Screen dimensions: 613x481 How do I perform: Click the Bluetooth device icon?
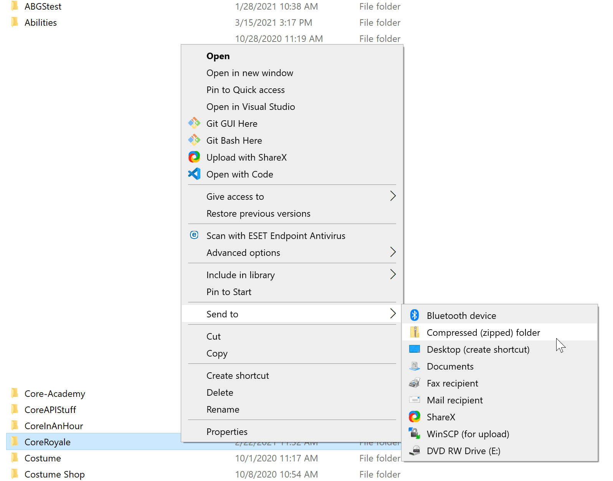415,315
